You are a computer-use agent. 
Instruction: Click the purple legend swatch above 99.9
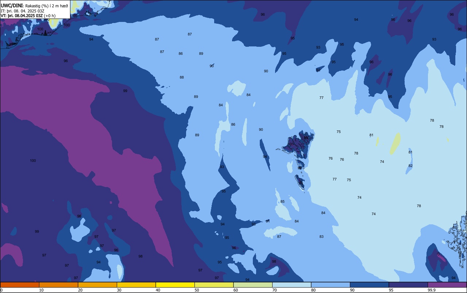[447, 285]
